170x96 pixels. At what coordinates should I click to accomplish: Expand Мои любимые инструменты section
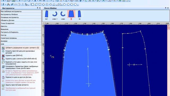pyautogui.click(x=21, y=11)
